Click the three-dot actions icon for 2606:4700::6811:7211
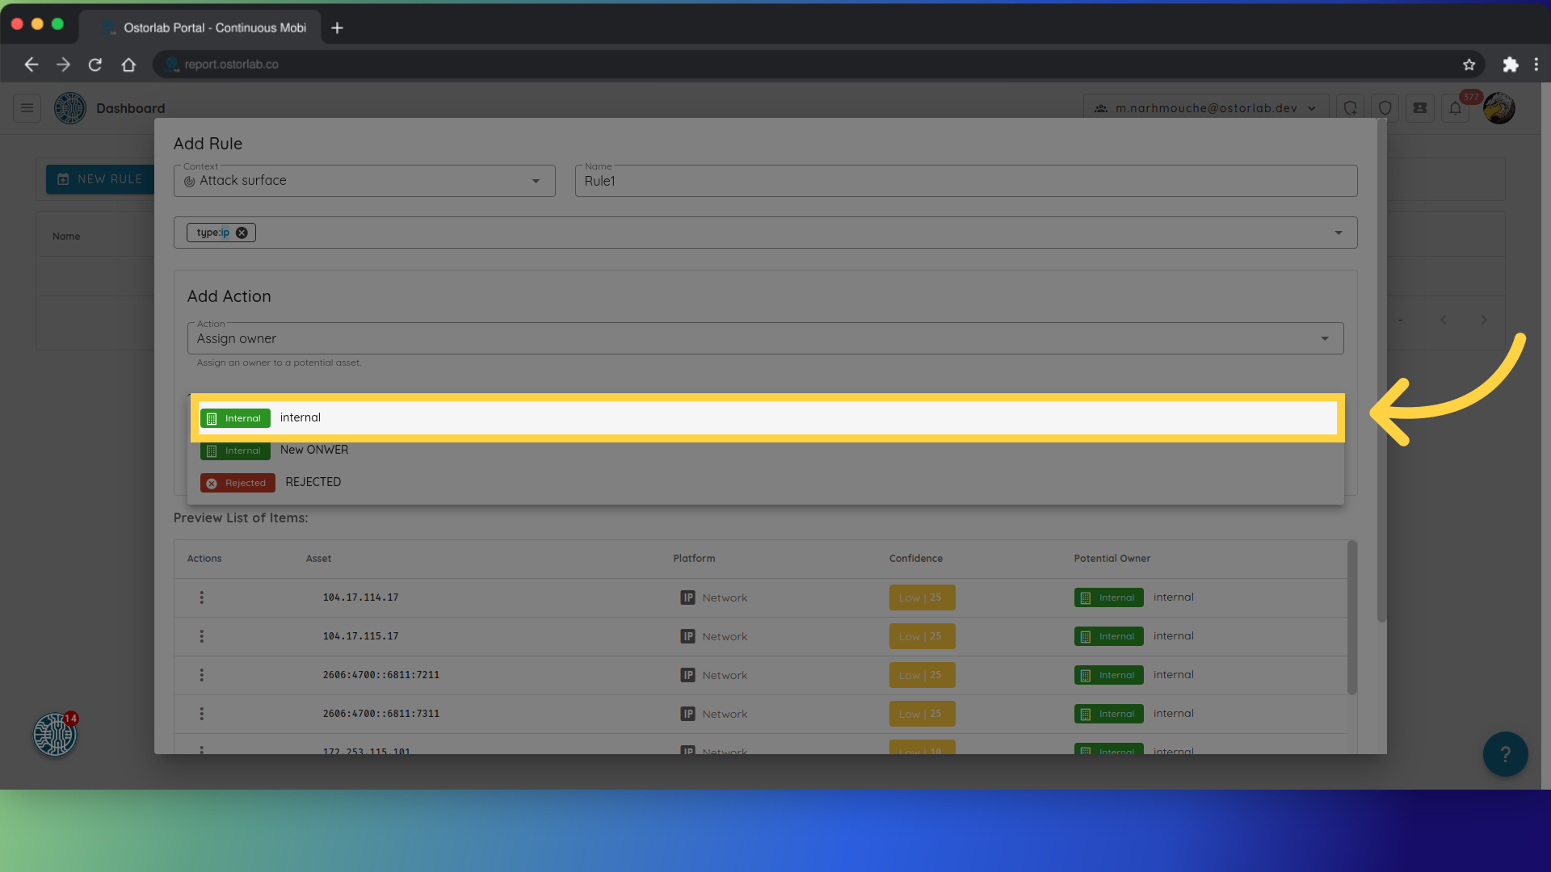 coord(201,674)
